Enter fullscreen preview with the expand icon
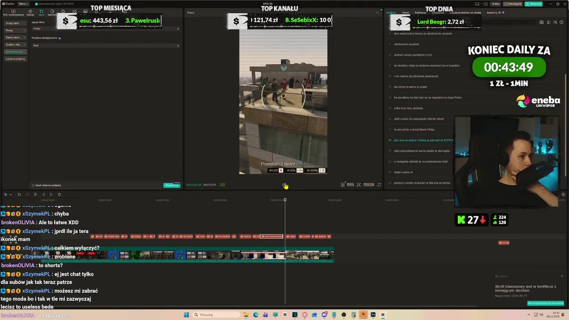Screen dimensions: 569x320 [x=379, y=184]
